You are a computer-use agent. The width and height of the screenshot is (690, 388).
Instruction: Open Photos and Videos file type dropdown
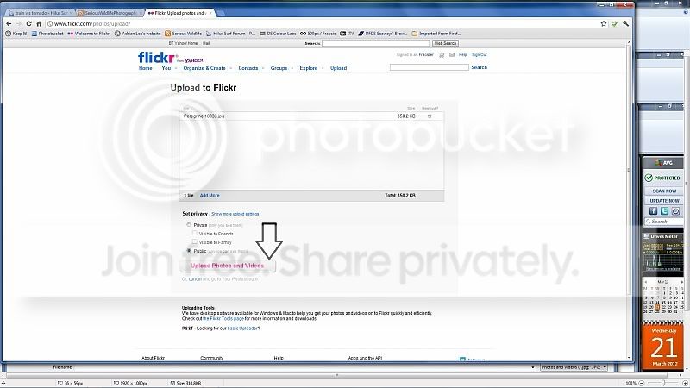click(574, 367)
